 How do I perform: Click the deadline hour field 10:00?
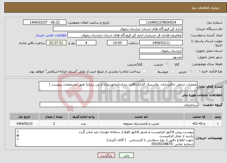(117, 43)
